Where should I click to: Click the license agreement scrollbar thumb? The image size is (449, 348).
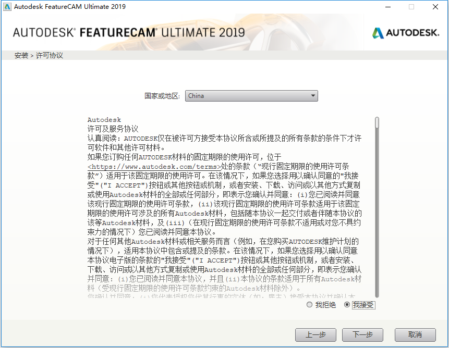point(377,122)
